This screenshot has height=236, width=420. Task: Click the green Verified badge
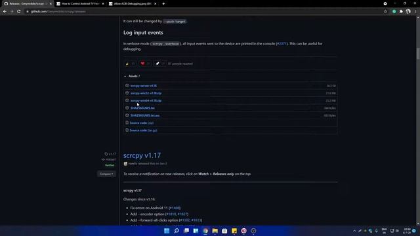click(110, 165)
